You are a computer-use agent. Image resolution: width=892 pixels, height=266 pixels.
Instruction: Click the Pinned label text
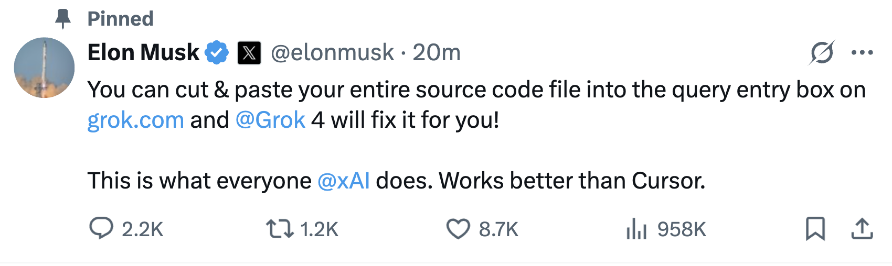pyautogui.click(x=120, y=19)
